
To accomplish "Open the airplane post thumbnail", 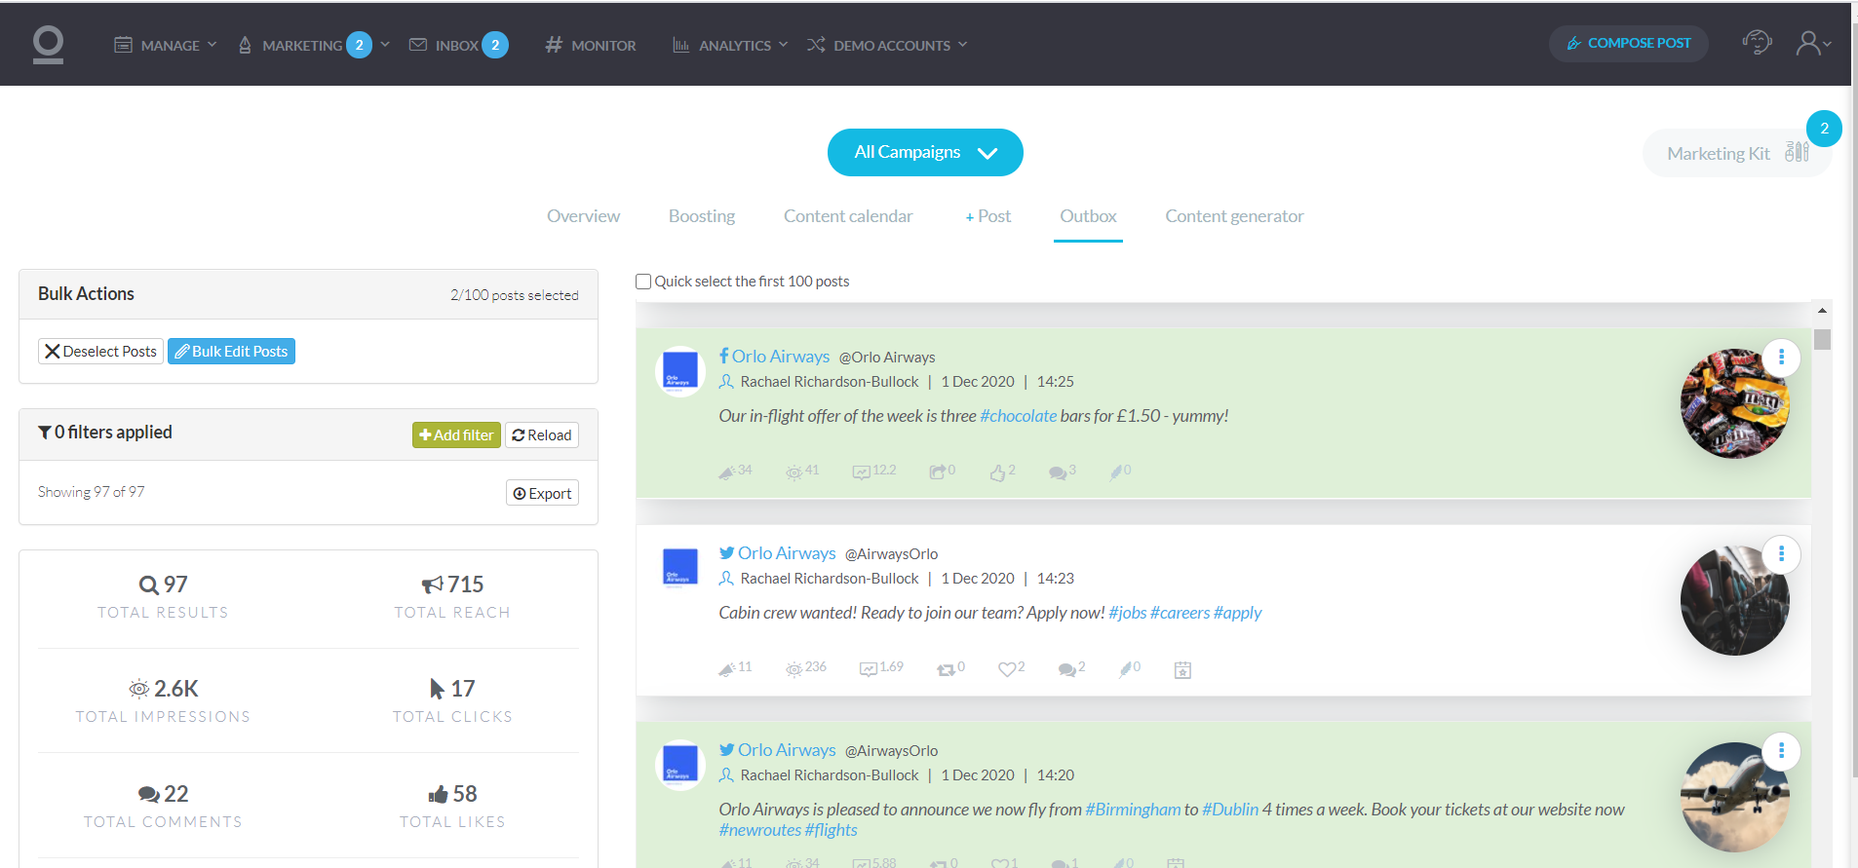I will (x=1735, y=797).
